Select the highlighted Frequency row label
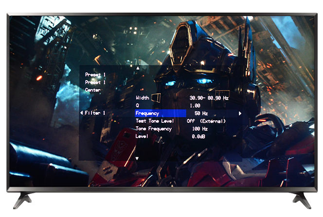The width and height of the screenshot is (323, 217). coord(147,113)
